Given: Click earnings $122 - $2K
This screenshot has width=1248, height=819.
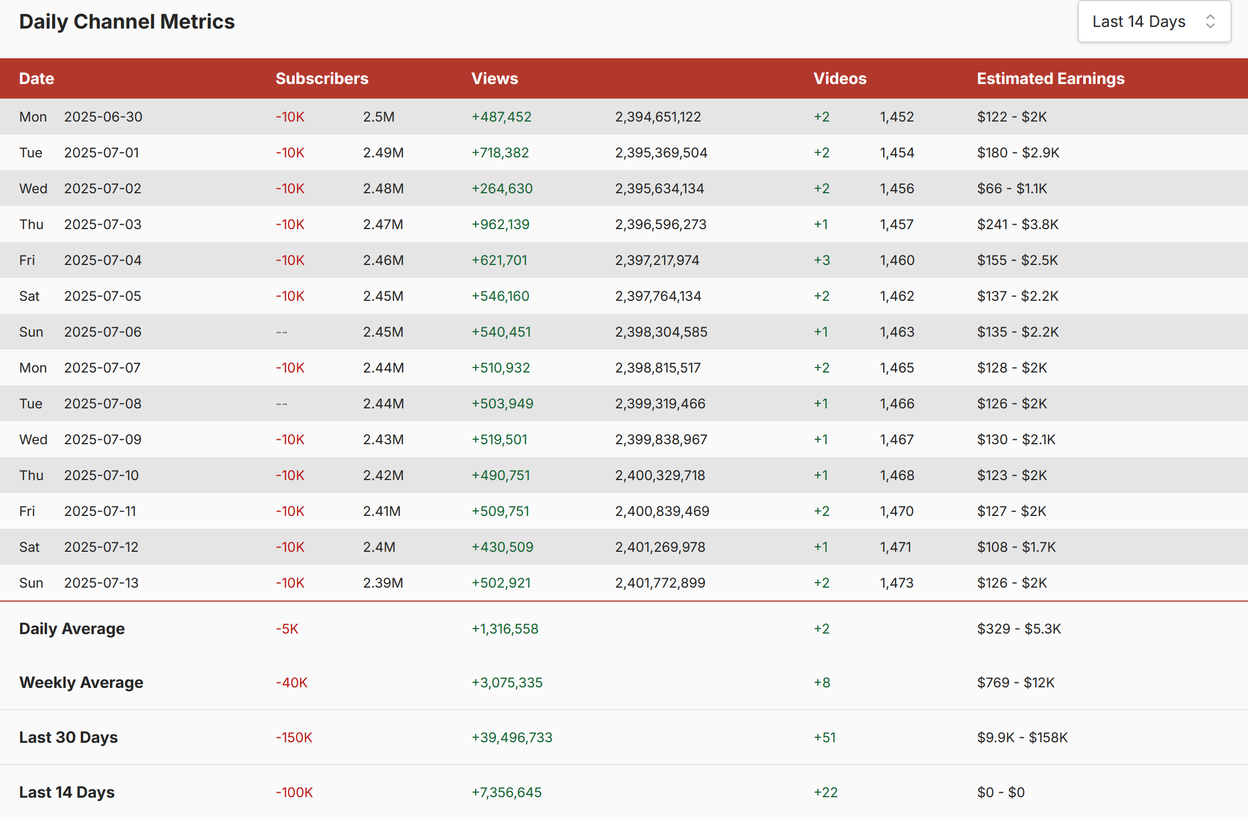Looking at the screenshot, I should point(1012,117).
